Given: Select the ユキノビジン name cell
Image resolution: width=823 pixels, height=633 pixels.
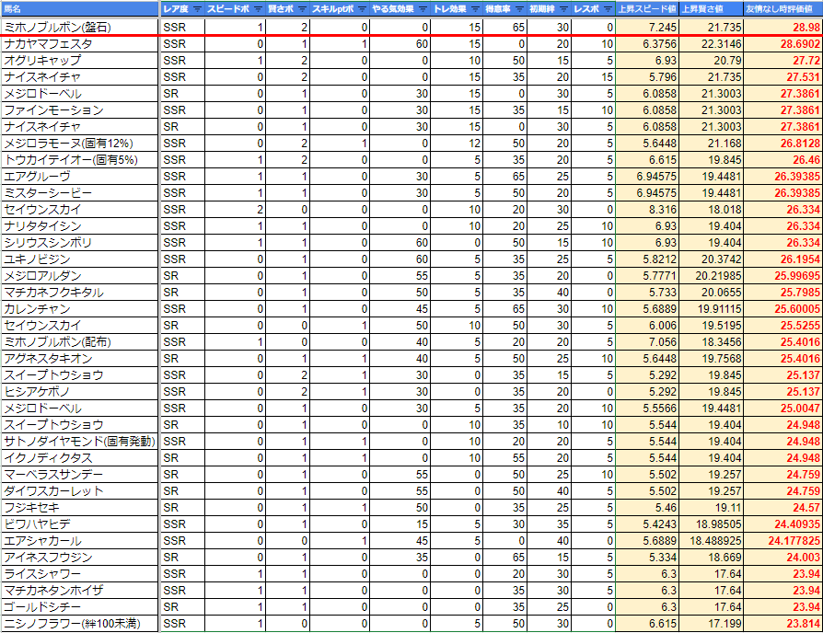Looking at the screenshot, I should tap(79, 259).
